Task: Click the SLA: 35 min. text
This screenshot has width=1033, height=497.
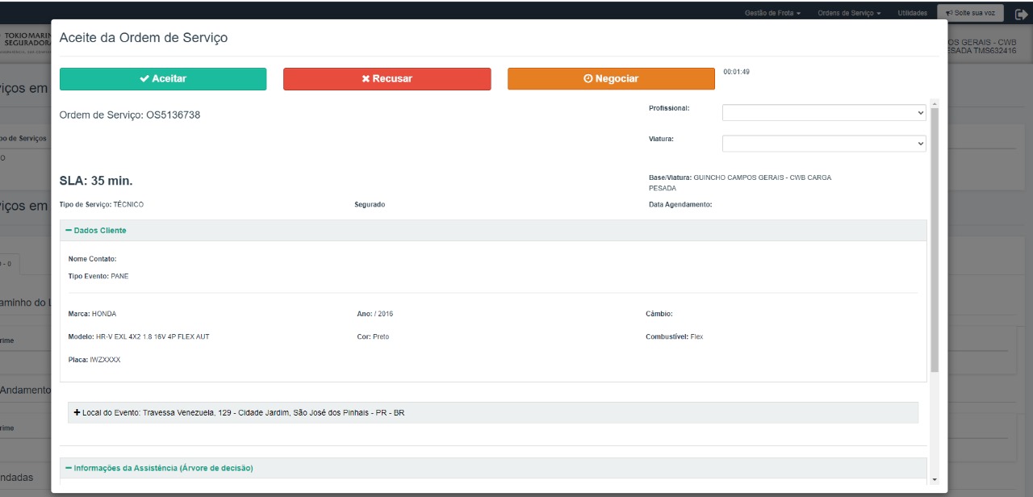Action: pos(96,181)
